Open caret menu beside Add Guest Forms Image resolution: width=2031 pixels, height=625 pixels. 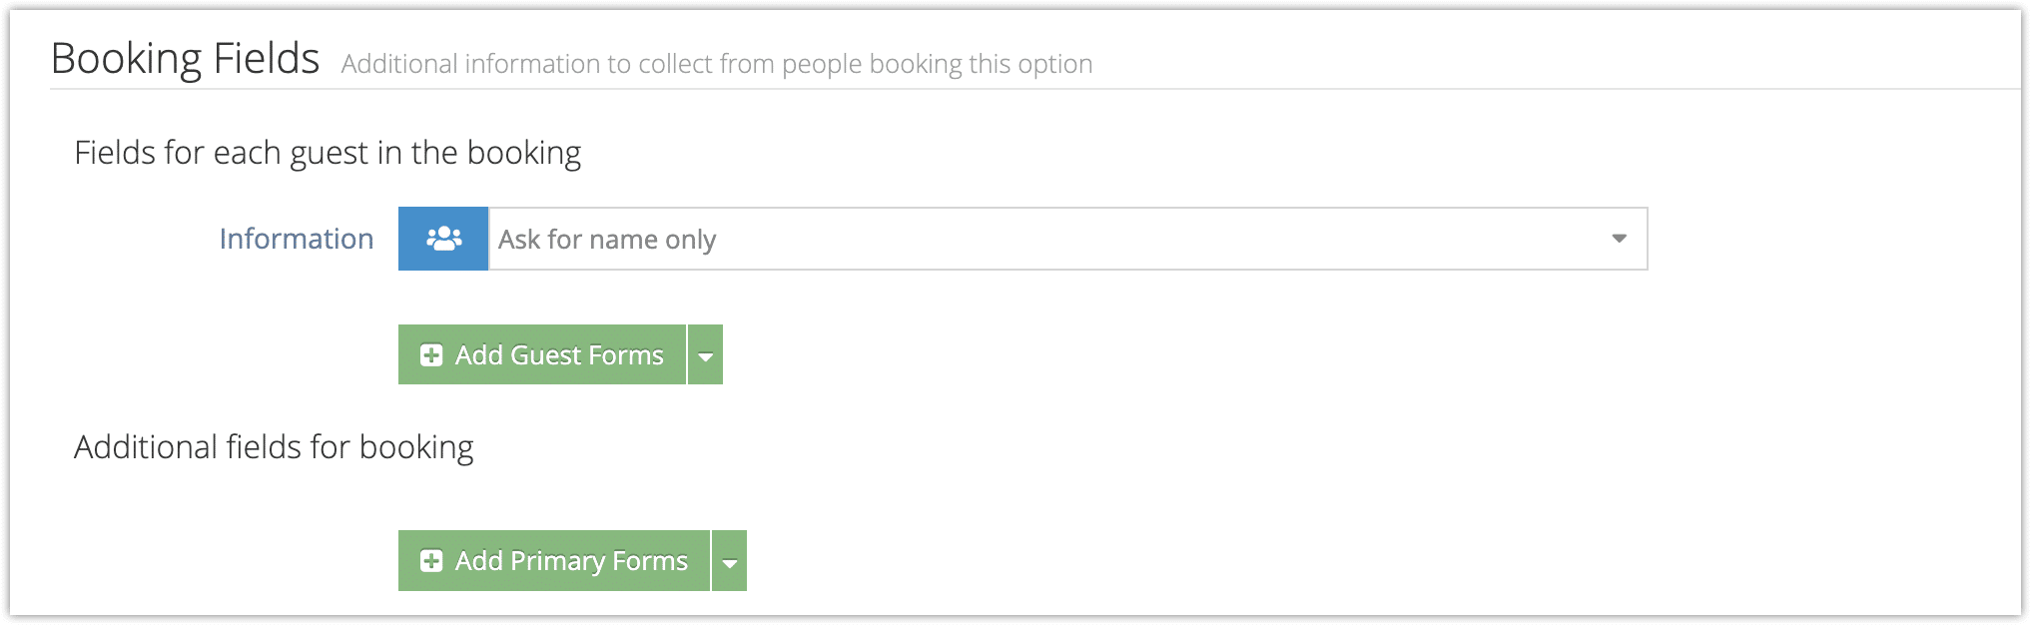click(x=705, y=355)
